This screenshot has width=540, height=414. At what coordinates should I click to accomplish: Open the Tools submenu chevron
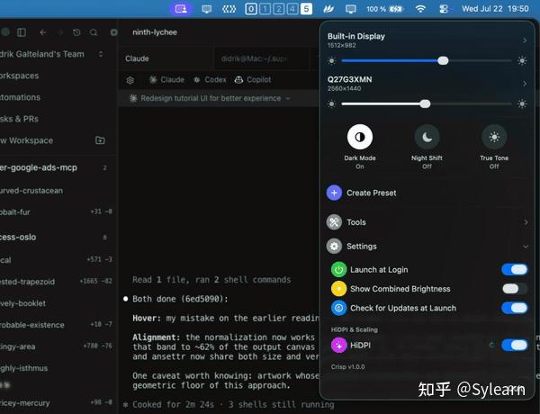click(x=526, y=222)
